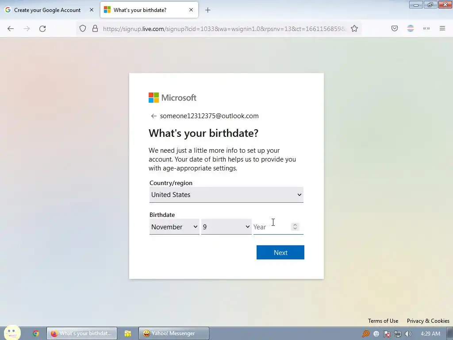Open the flag action center tray icon
This screenshot has height=340, width=453.
point(387,334)
